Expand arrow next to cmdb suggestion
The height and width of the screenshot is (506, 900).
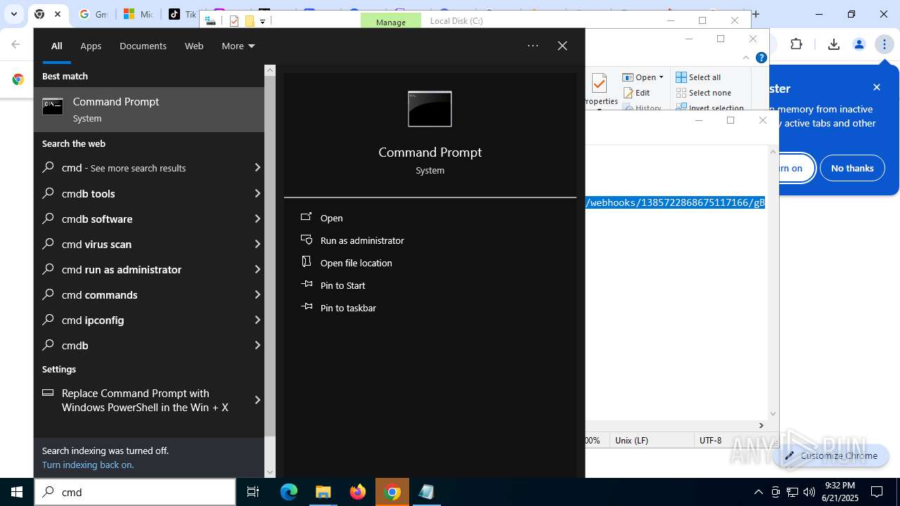coord(257,345)
